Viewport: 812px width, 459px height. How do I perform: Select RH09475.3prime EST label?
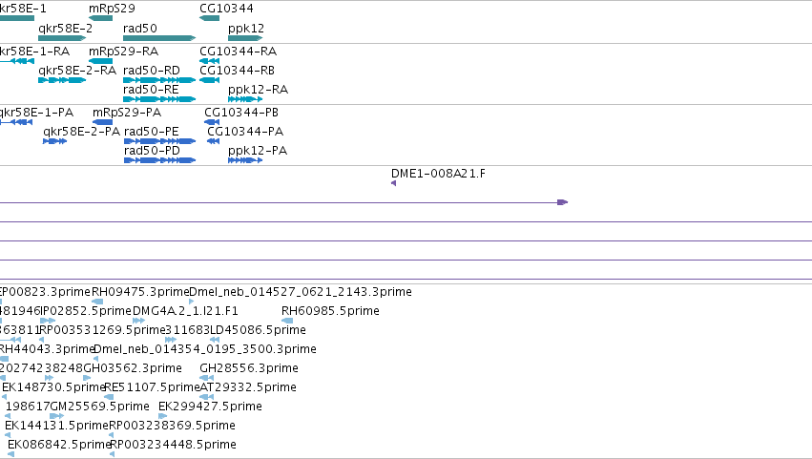(x=140, y=292)
